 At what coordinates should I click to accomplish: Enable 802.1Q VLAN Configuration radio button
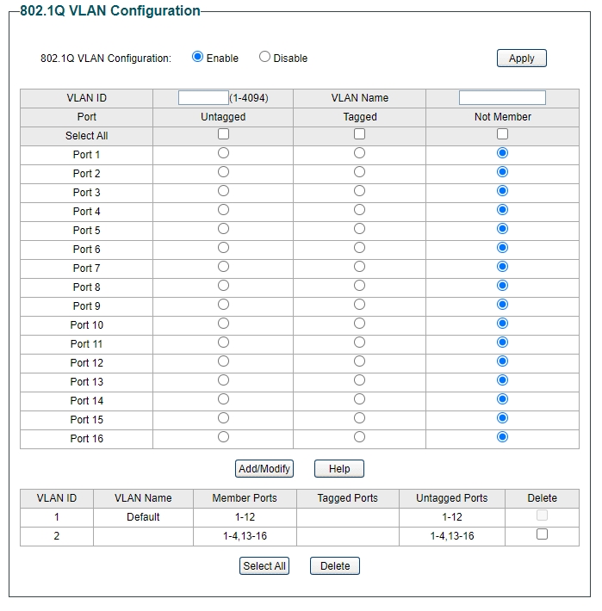[198, 57]
